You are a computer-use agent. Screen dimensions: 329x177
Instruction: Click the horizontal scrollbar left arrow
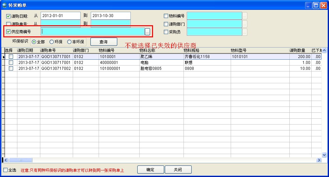pos(6,160)
